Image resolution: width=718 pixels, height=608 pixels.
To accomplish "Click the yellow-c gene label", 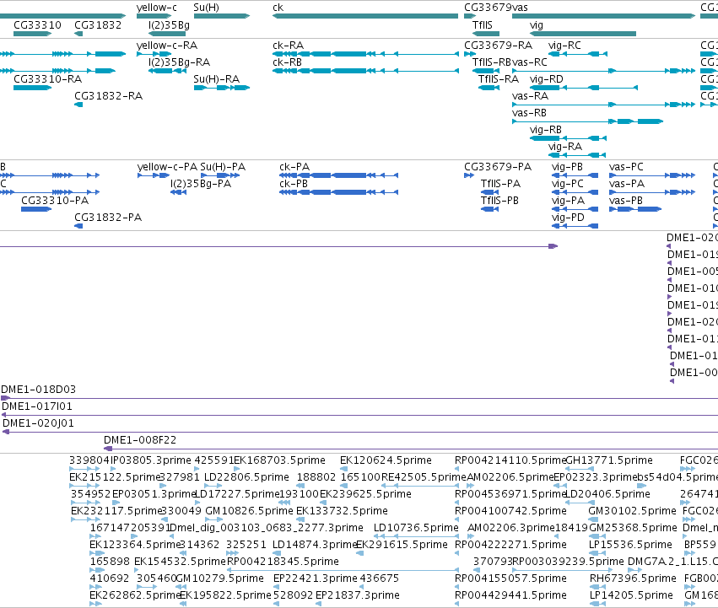I will [x=157, y=8].
